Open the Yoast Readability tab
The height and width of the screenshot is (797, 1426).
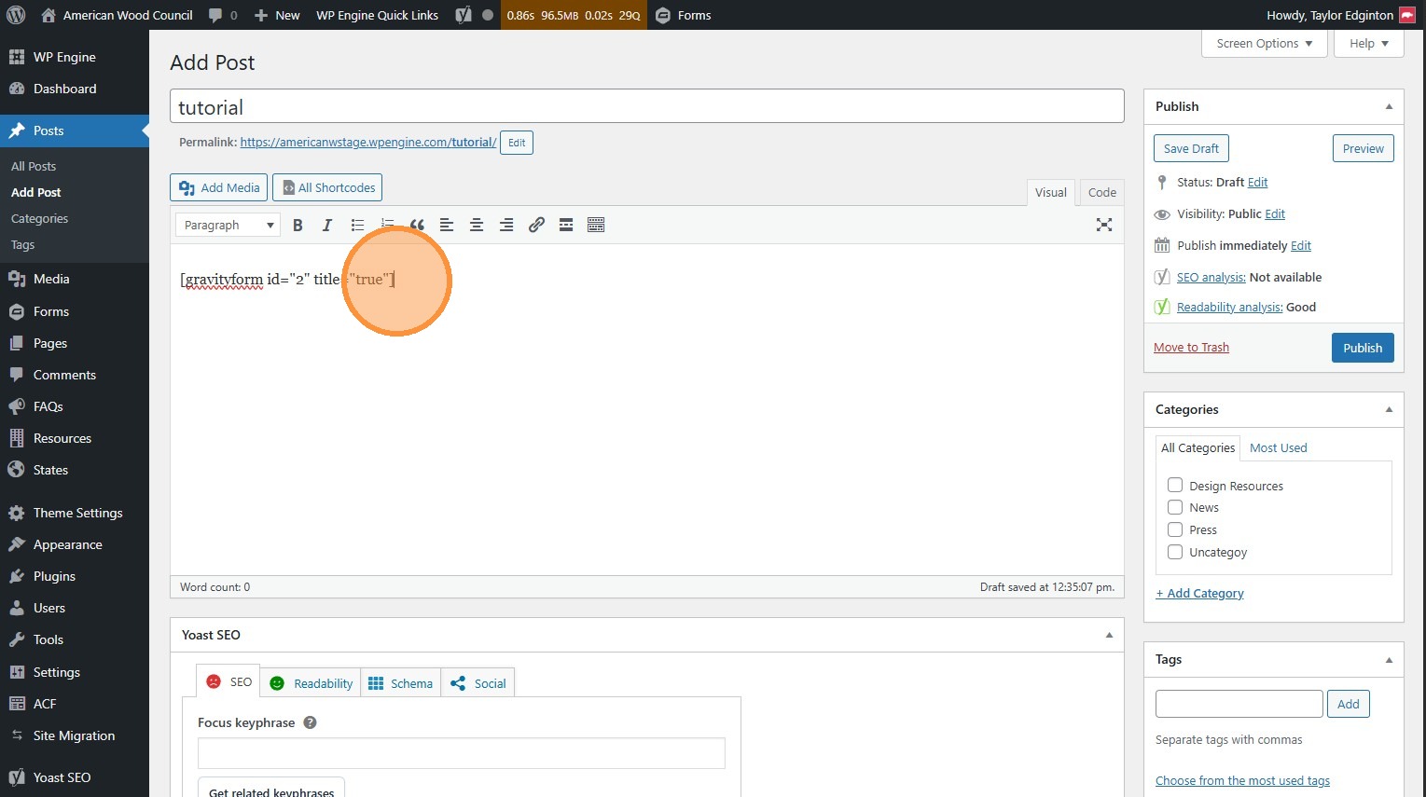(x=312, y=683)
